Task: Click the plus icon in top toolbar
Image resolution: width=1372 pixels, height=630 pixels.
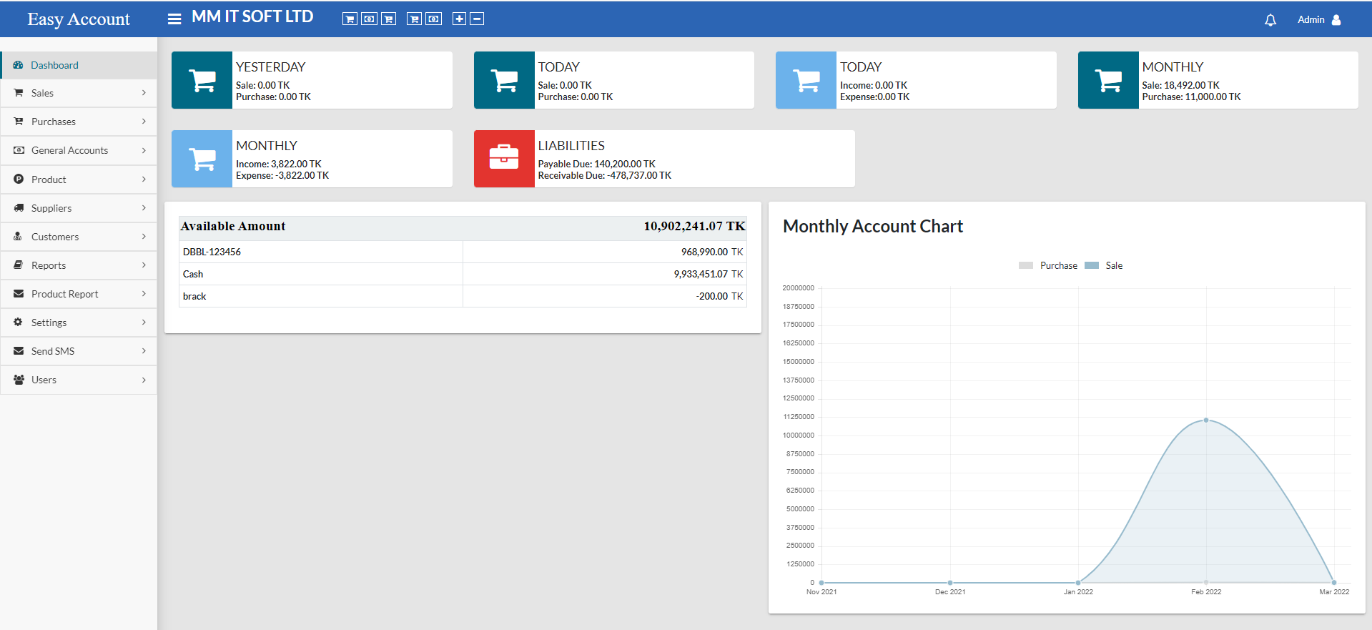Action: (459, 19)
